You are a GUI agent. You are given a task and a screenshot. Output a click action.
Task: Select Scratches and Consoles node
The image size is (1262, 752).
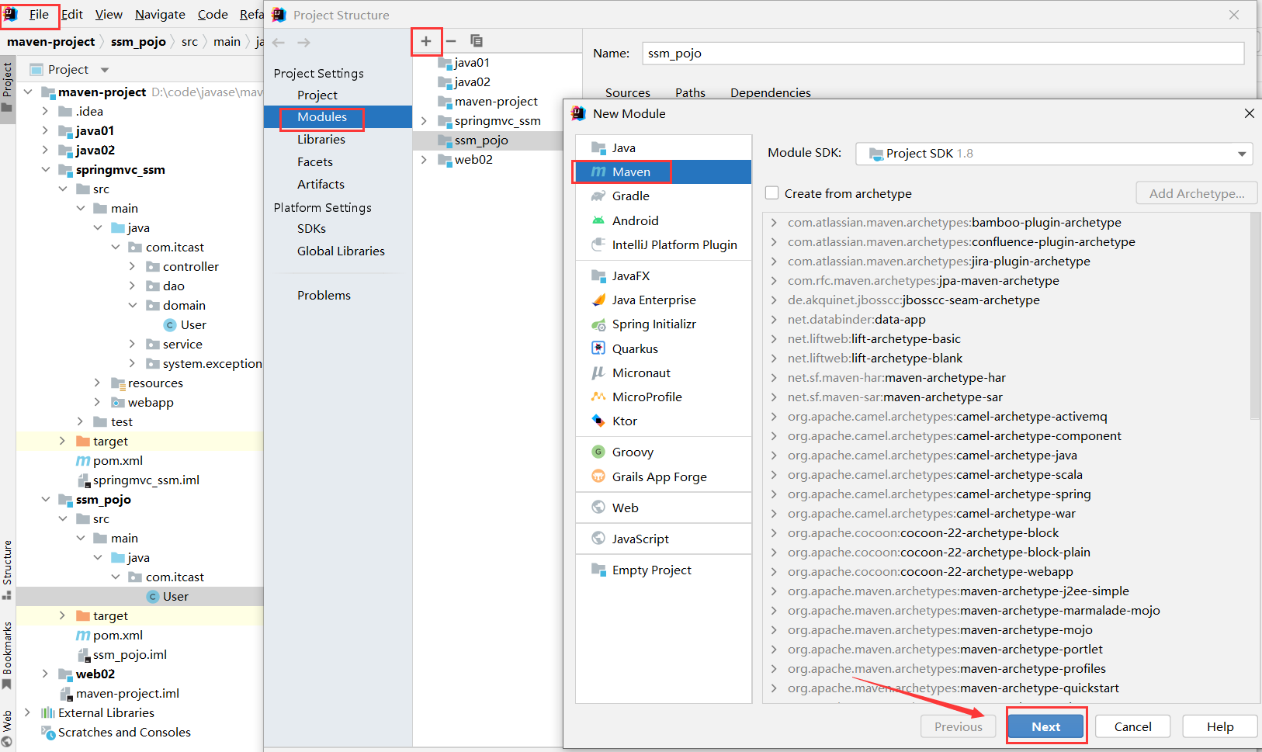(124, 732)
